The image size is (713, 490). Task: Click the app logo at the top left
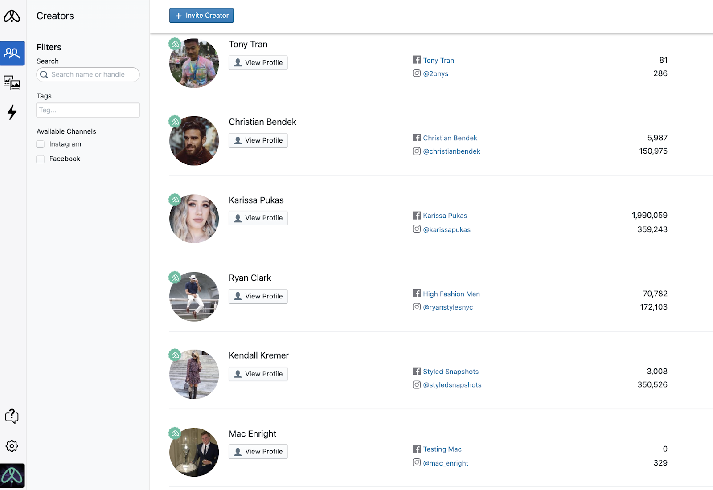coord(12,16)
